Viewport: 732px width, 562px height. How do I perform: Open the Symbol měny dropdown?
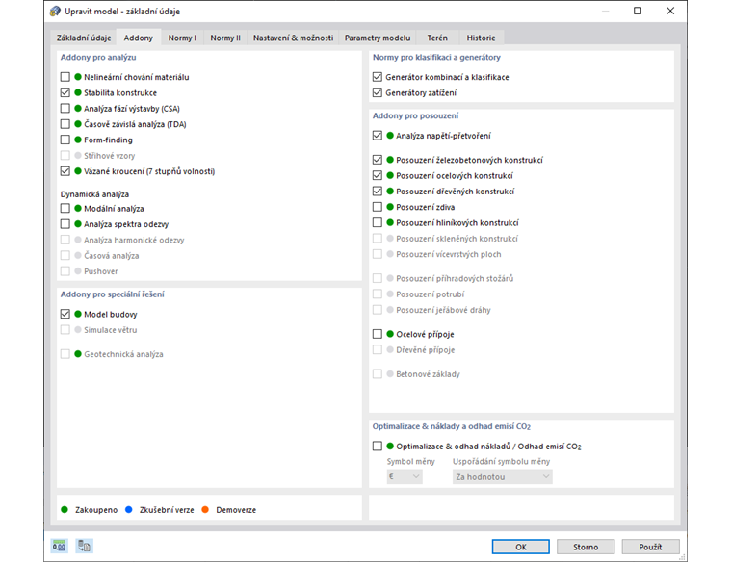coord(405,476)
